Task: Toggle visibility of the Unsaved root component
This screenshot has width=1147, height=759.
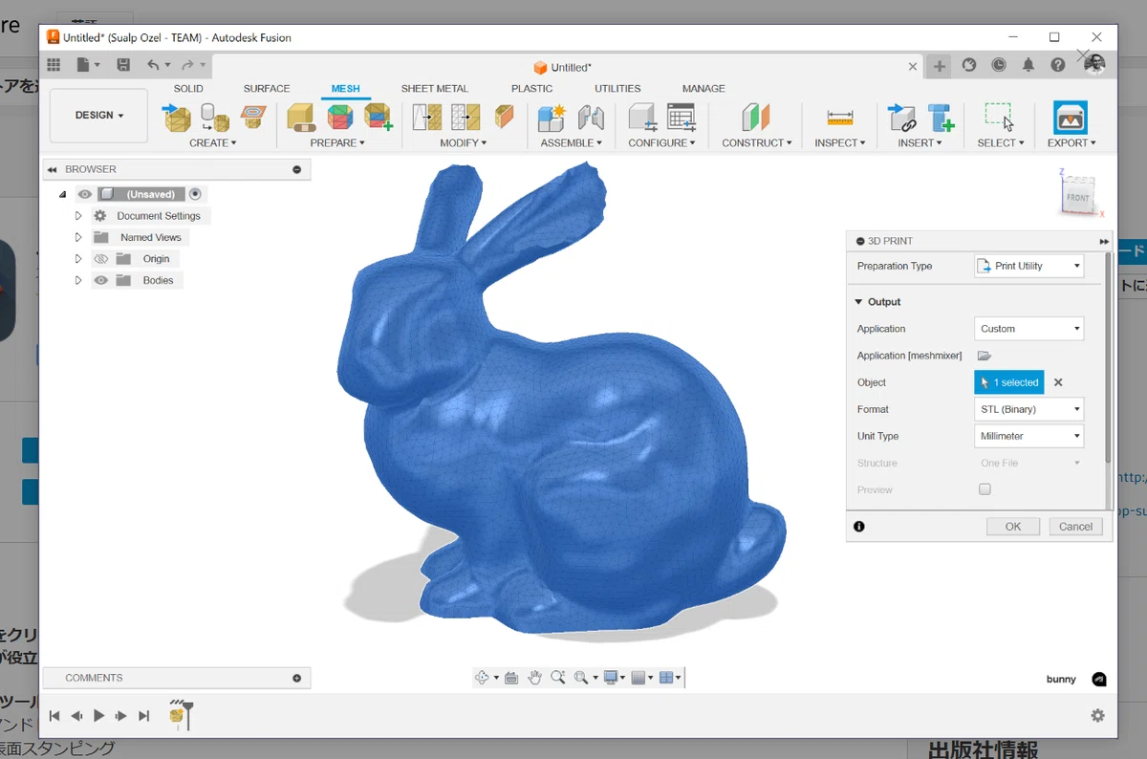Action: click(84, 194)
